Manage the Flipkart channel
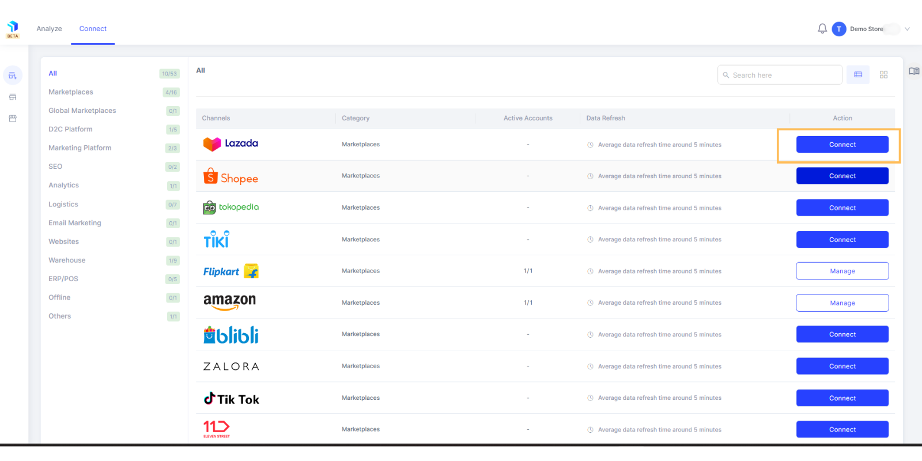Viewport: 922px width, 461px height. click(842, 271)
